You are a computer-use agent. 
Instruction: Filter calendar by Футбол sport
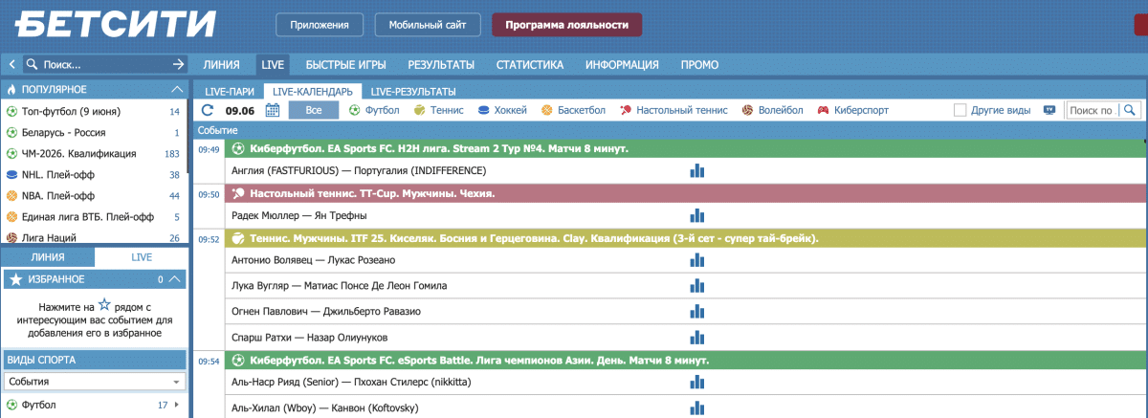375,110
